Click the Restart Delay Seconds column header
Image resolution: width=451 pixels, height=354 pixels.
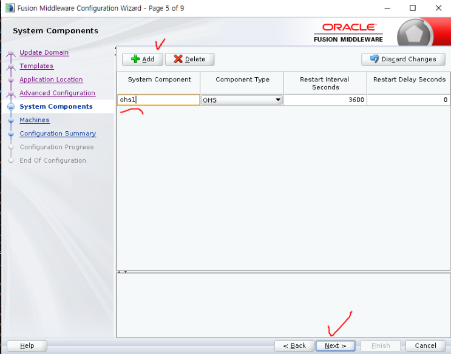(x=409, y=83)
